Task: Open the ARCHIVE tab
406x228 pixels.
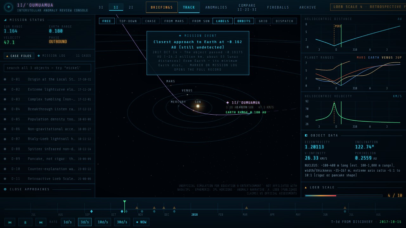Action: click(x=308, y=7)
